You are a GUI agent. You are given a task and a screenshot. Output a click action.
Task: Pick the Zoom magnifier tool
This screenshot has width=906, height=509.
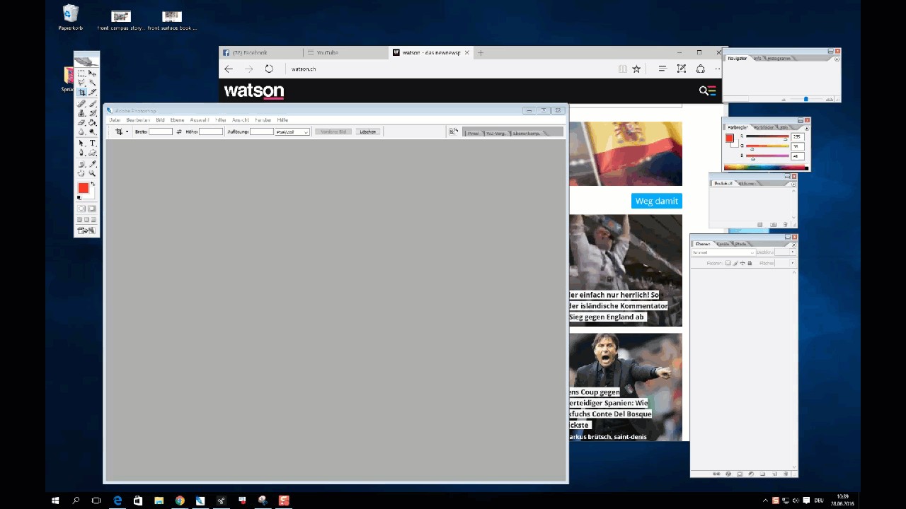[x=92, y=173]
